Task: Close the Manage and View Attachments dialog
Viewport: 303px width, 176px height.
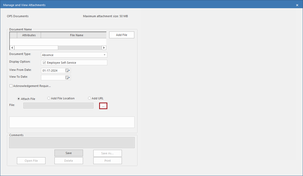Action: pos(297,5)
